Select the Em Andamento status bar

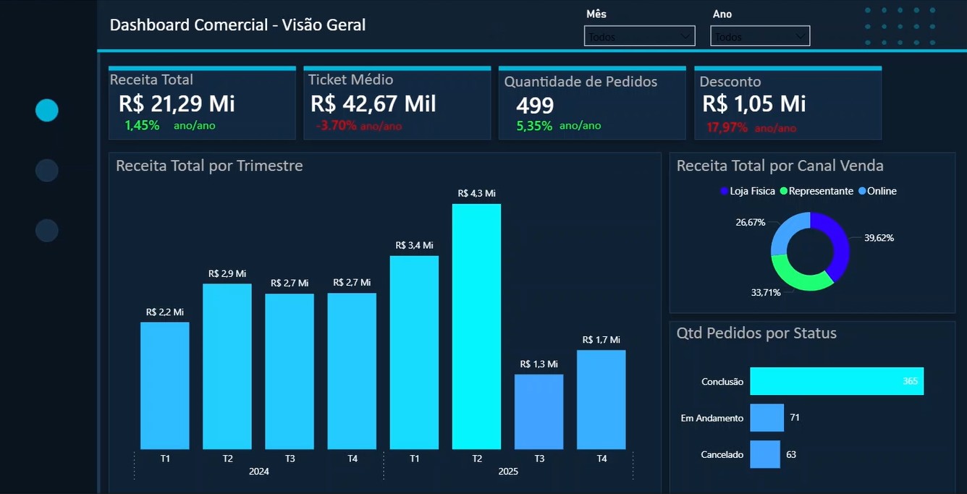[767, 417]
